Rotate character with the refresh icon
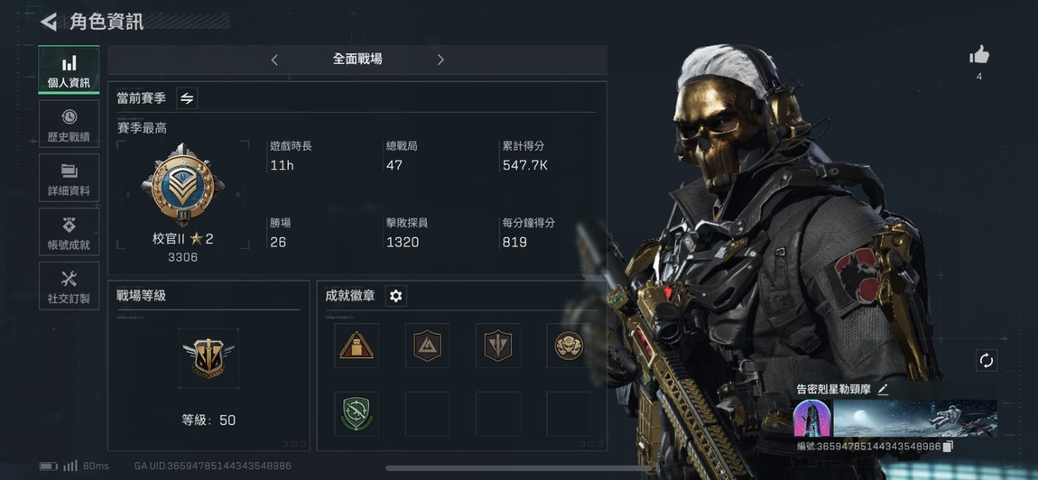1038x480 pixels. 987,361
